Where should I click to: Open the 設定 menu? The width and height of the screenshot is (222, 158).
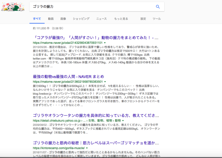click(143, 19)
